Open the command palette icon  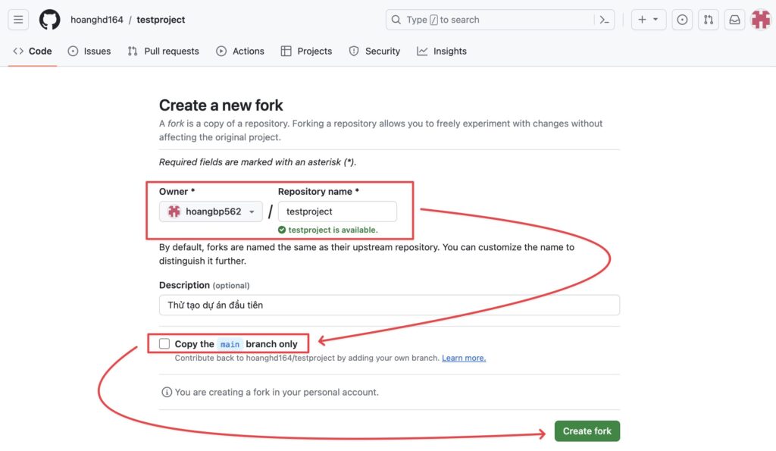point(604,20)
